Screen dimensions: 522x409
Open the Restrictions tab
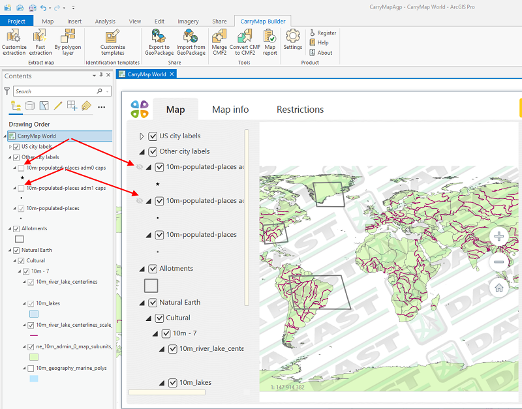coord(300,110)
